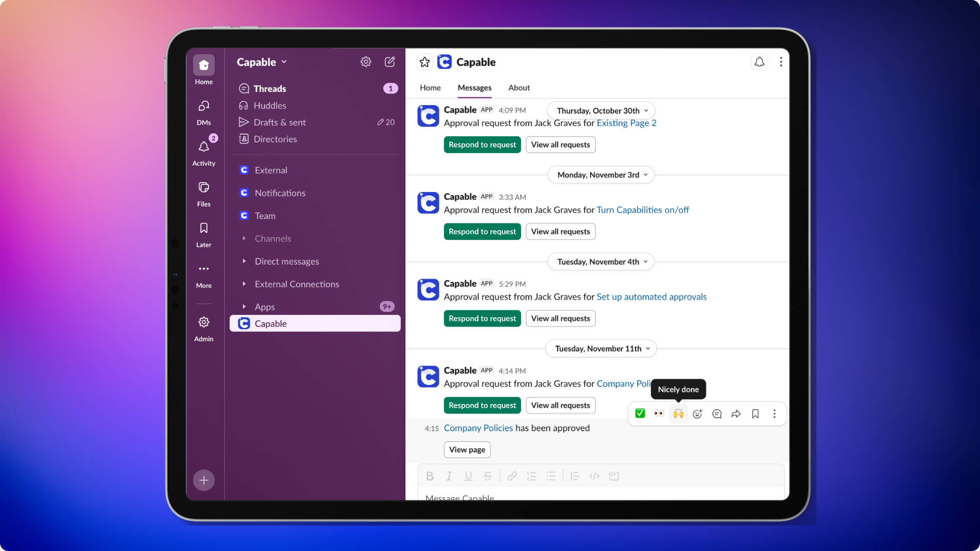Switch to the About tab
The height and width of the screenshot is (551, 980).
(x=519, y=88)
